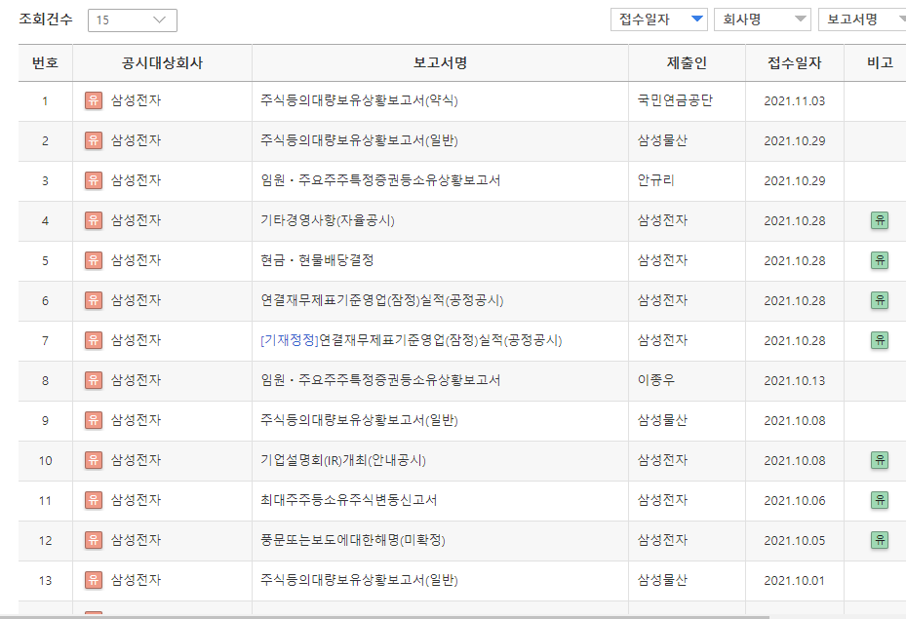The image size is (906, 619).
Task: Click submitter 안규리 in row 3
Action: coord(655,180)
